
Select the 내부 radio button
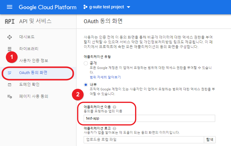click(x=86, y=85)
